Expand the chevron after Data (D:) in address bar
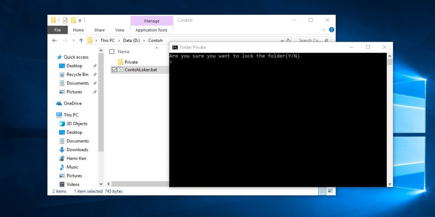The height and width of the screenshot is (217, 435). point(144,40)
